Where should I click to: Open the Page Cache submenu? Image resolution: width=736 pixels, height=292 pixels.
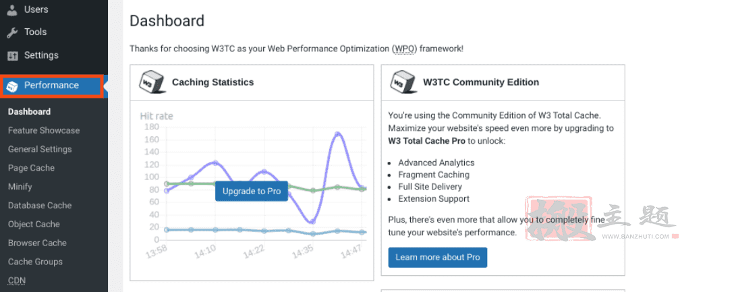click(x=31, y=168)
